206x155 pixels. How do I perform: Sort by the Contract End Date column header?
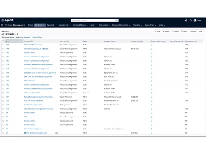click(137, 41)
